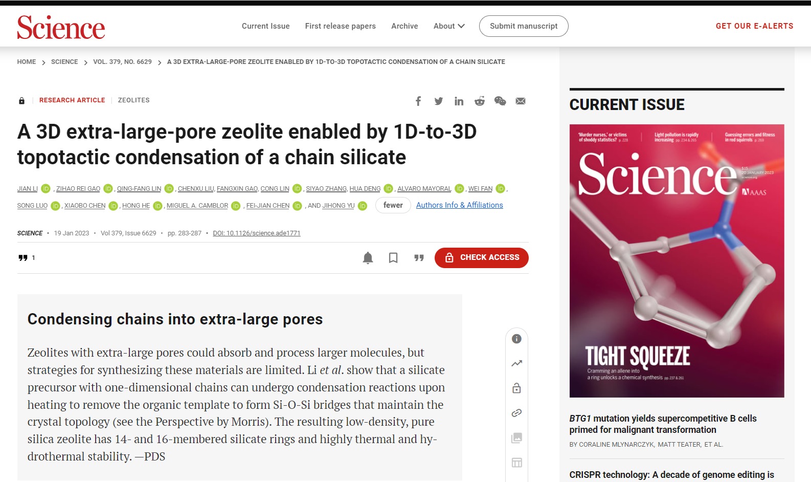Click the bell alert icon

click(x=368, y=257)
